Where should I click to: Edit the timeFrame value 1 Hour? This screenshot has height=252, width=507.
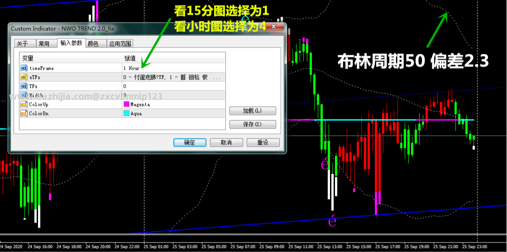pyautogui.click(x=173, y=68)
